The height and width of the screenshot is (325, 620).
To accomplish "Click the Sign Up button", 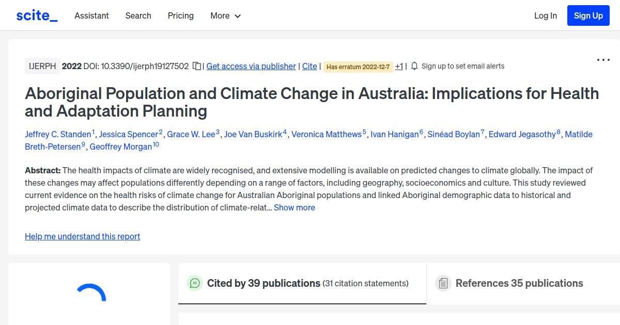I will point(588,15).
